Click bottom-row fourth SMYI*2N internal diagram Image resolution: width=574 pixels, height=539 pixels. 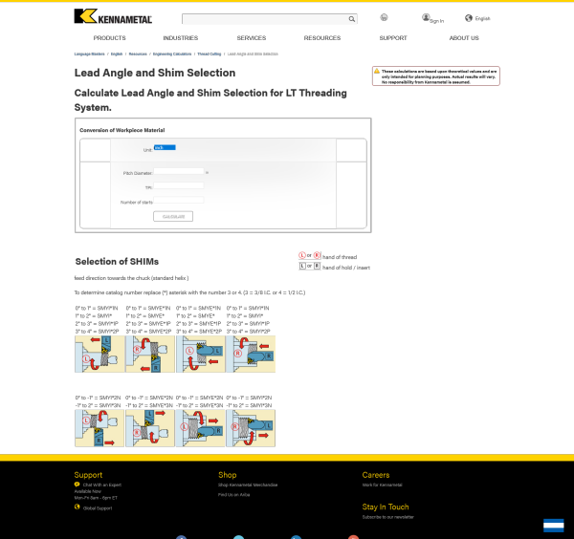251,428
